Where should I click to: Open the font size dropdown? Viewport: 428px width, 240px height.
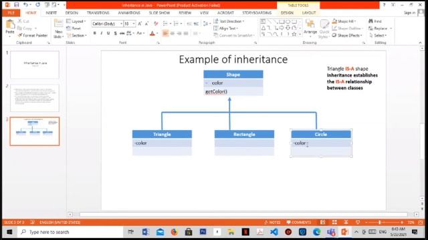(134, 24)
